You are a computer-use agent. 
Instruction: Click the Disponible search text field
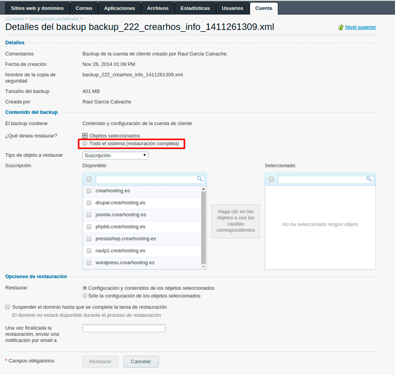(x=146, y=179)
